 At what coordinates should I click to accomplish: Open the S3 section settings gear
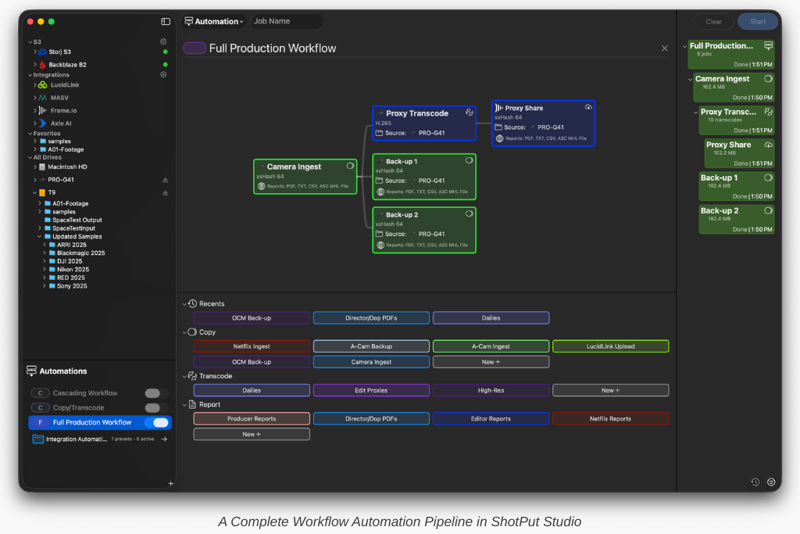[163, 41]
